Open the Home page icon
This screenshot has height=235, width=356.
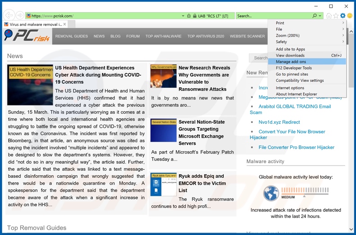(329, 16)
